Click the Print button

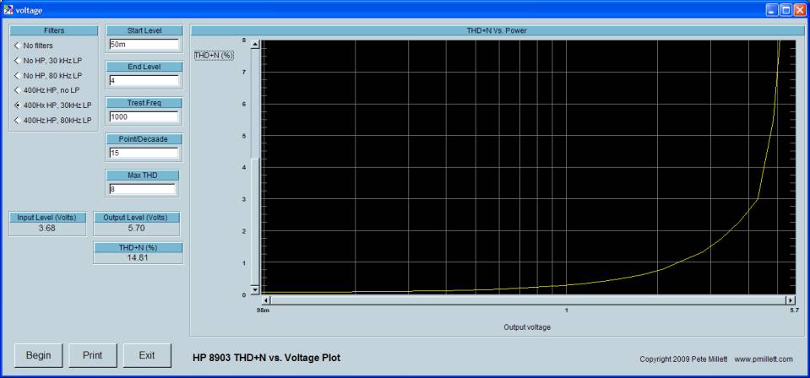pyautogui.click(x=92, y=355)
